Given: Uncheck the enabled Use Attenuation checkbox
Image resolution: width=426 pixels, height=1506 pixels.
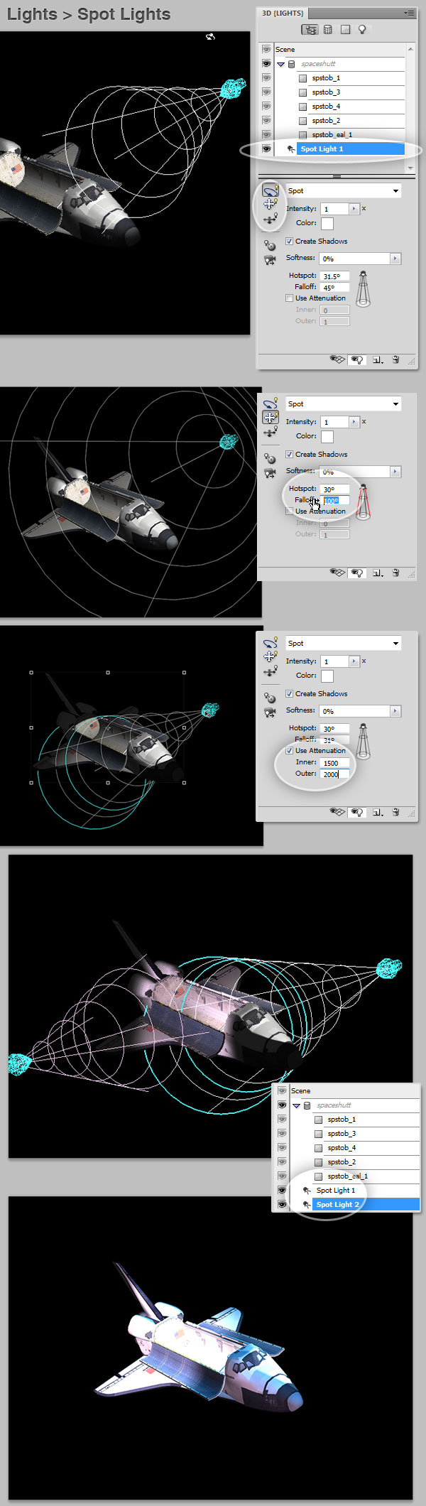Looking at the screenshot, I should (289, 751).
